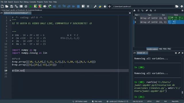The width and height of the screenshot is (184, 103).
Task: Run cell and advance icon
Action: (40, 6)
